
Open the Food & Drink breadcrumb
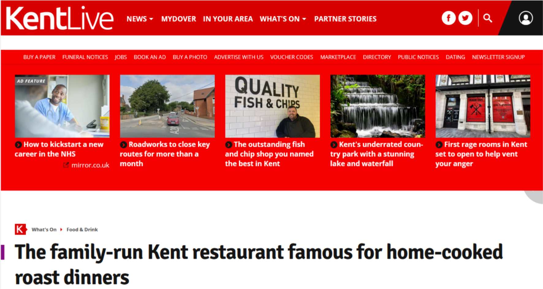[x=82, y=229]
